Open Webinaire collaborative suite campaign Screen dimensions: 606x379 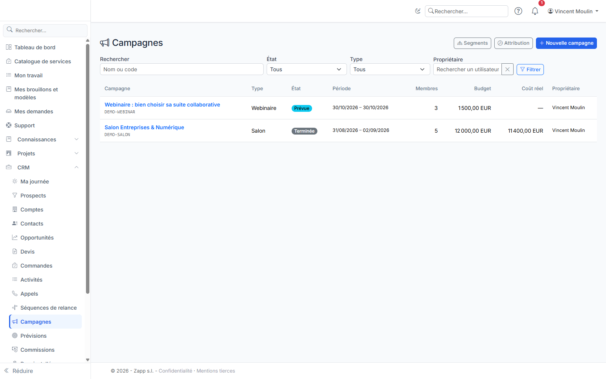[162, 105]
